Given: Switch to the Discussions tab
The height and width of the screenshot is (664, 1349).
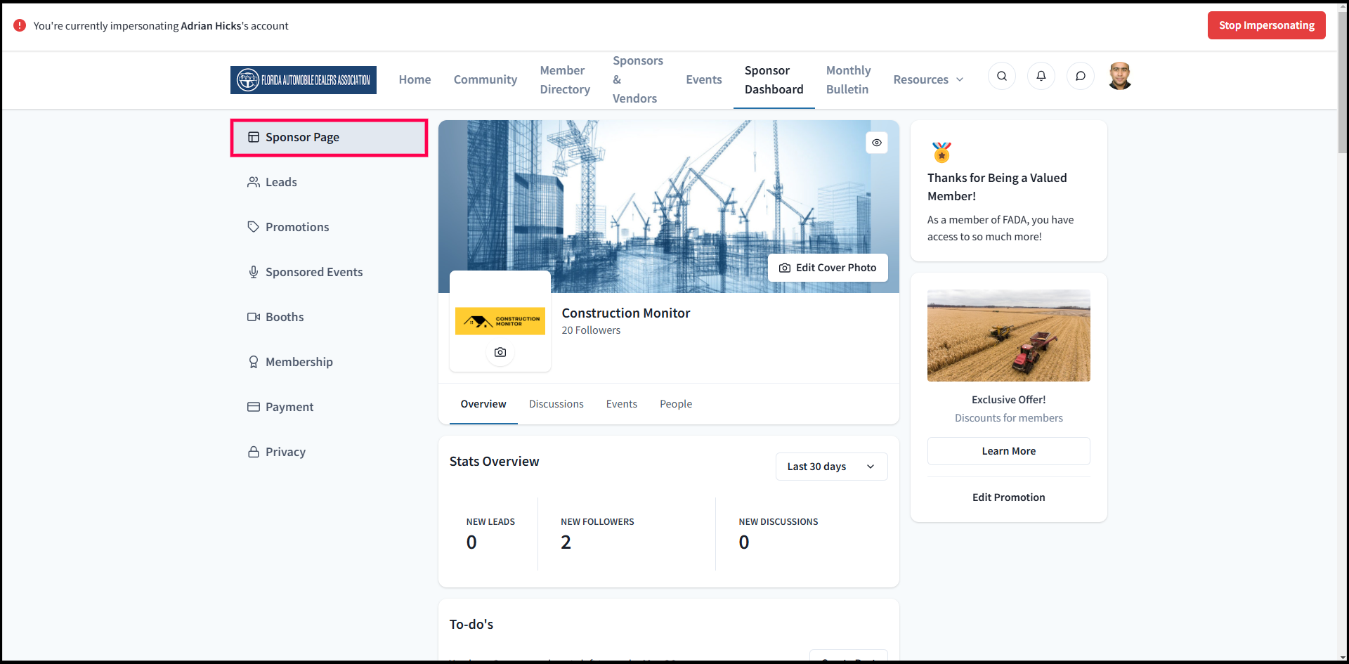Looking at the screenshot, I should pyautogui.click(x=556, y=404).
